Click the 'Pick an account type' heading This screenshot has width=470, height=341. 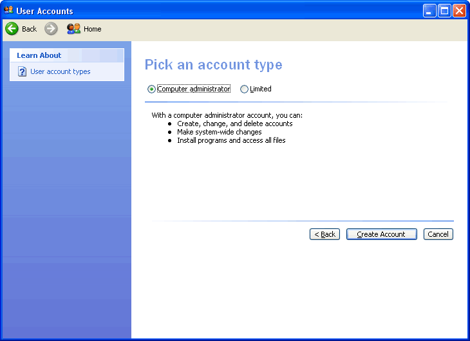213,65
